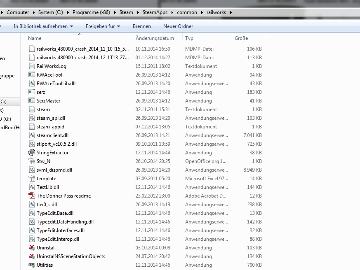Screen dimensions: 360x270
Task: Click the Uninstal application icon
Action: (32, 247)
